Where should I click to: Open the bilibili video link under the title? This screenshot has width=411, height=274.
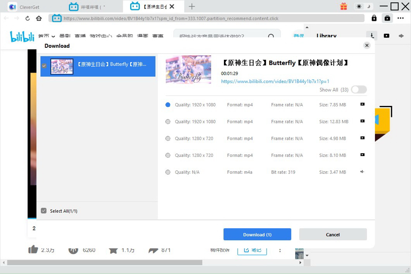275,81
